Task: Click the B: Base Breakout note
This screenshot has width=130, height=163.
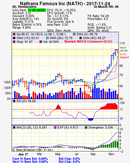Action: coord(33,150)
